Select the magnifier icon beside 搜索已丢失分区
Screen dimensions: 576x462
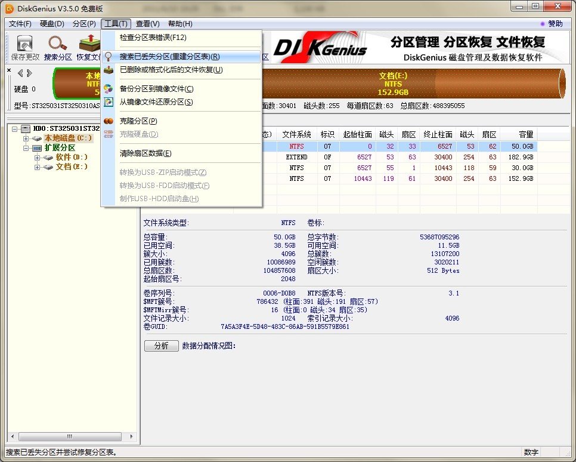[x=109, y=56]
